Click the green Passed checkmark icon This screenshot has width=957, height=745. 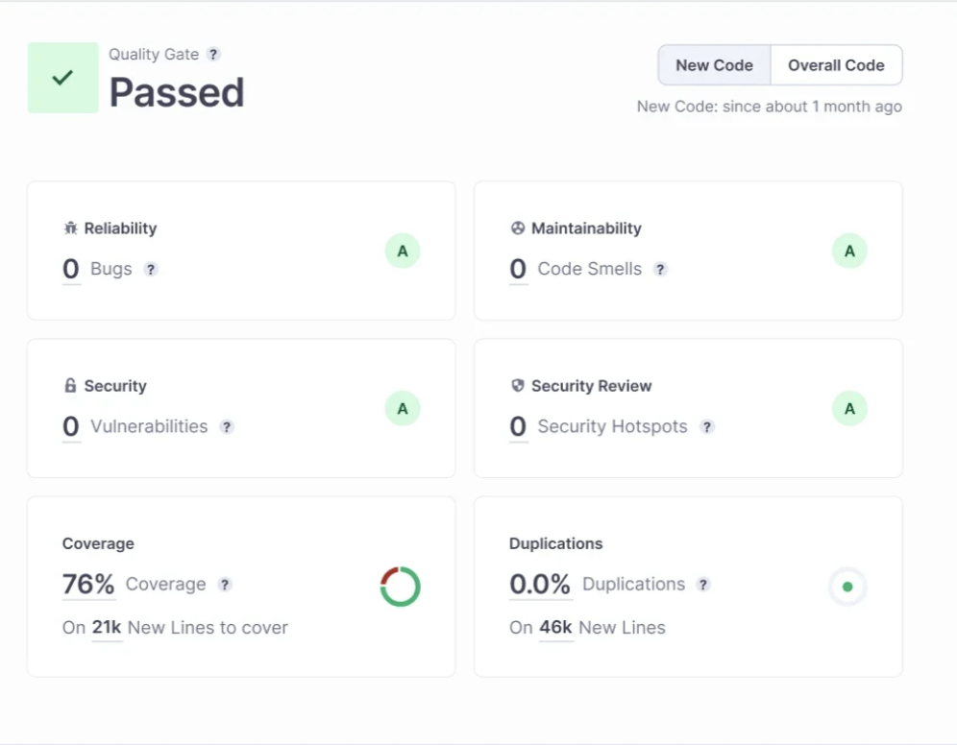(62, 78)
